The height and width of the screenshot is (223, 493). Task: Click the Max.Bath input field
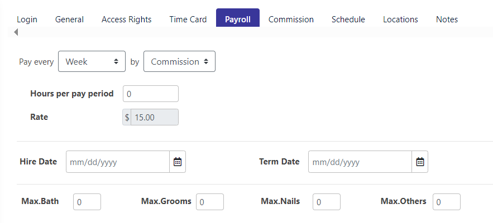pyautogui.click(x=87, y=202)
